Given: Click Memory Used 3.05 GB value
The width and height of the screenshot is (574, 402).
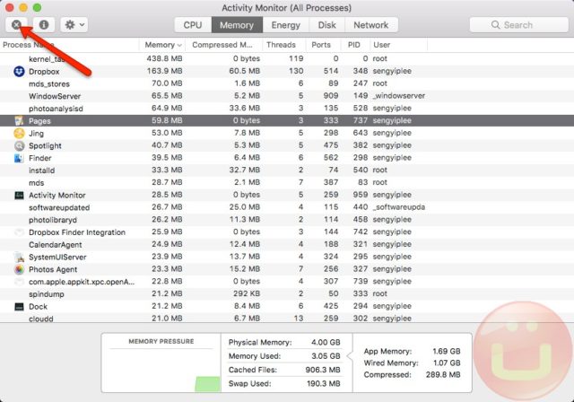Looking at the screenshot, I should click(x=326, y=356).
